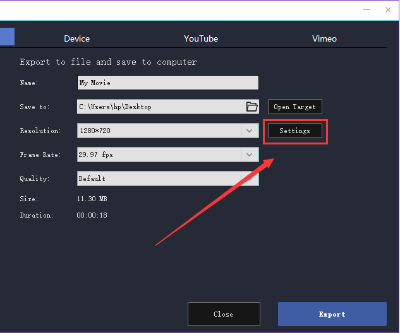Image resolution: width=400 pixels, height=333 pixels.
Task: Click the folder browse icon
Action: [252, 107]
